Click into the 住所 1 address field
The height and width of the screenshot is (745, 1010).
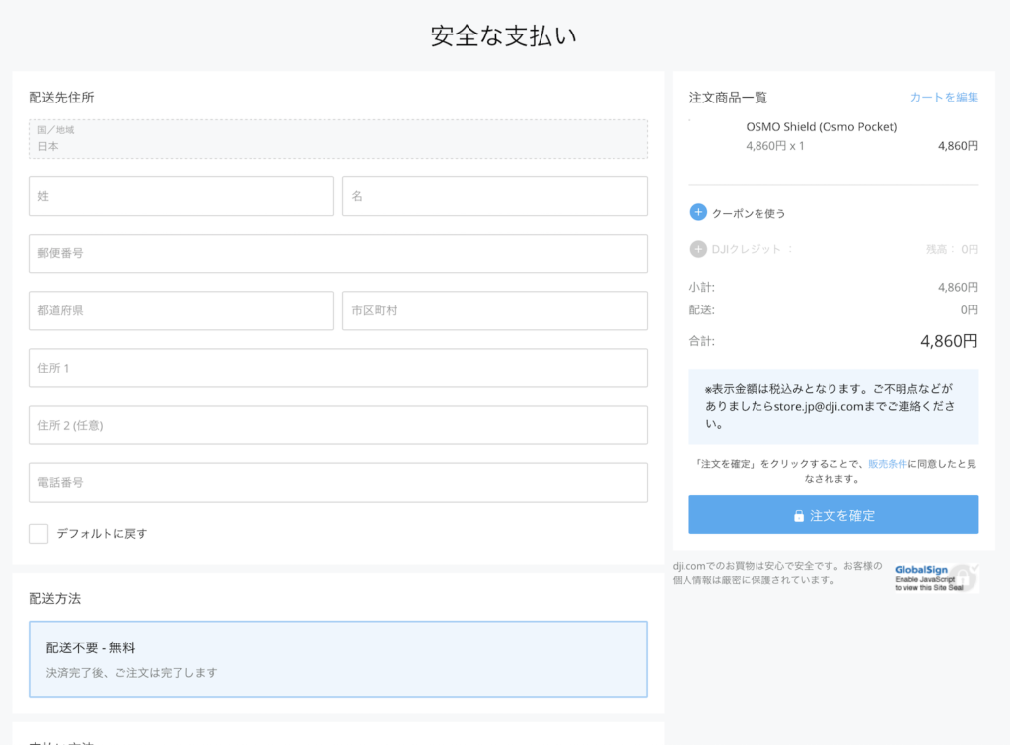pos(338,368)
